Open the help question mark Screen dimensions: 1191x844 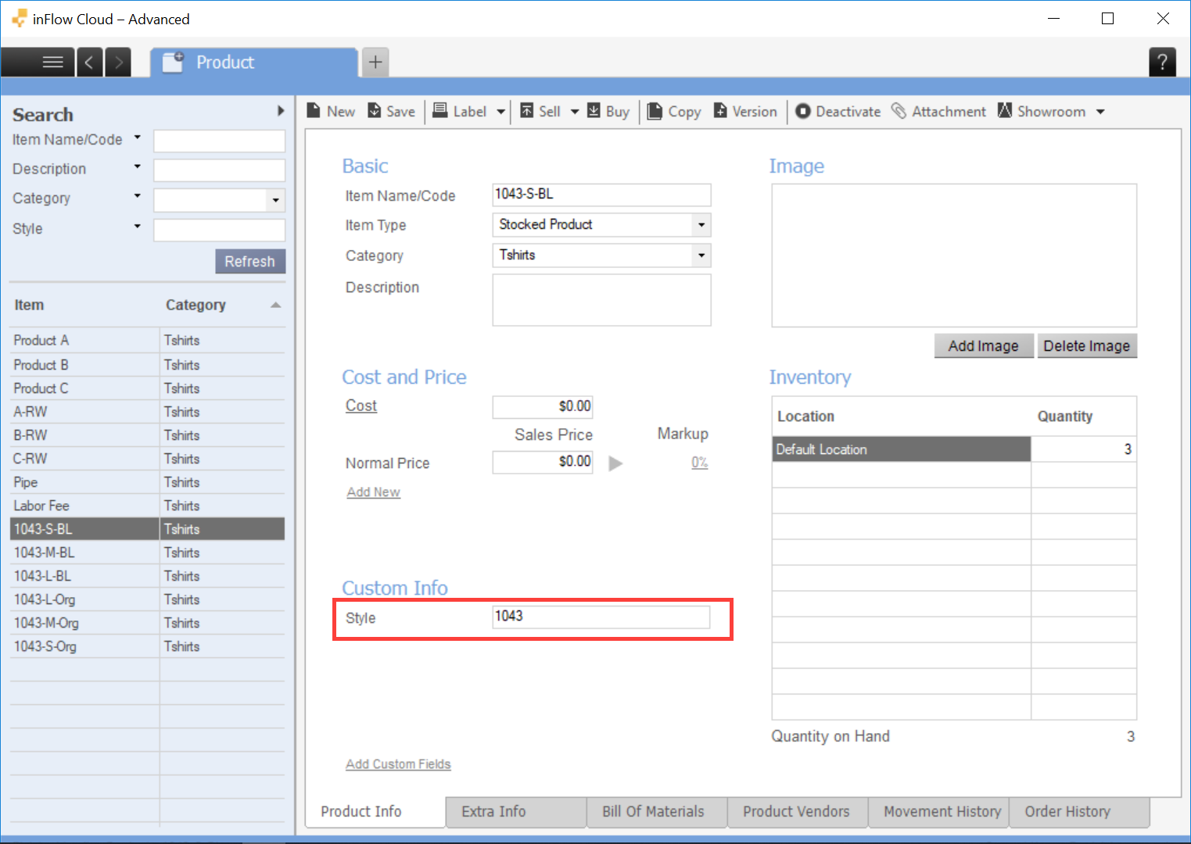point(1162,62)
